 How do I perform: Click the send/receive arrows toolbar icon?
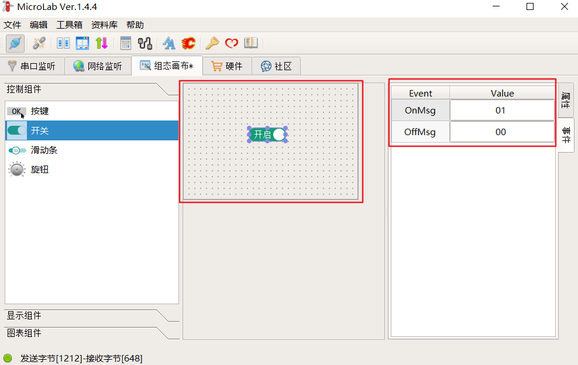[x=101, y=43]
